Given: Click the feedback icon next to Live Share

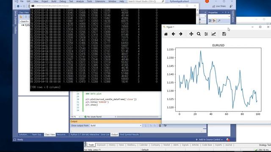Looking at the screenshot, I should (x=231, y=6).
